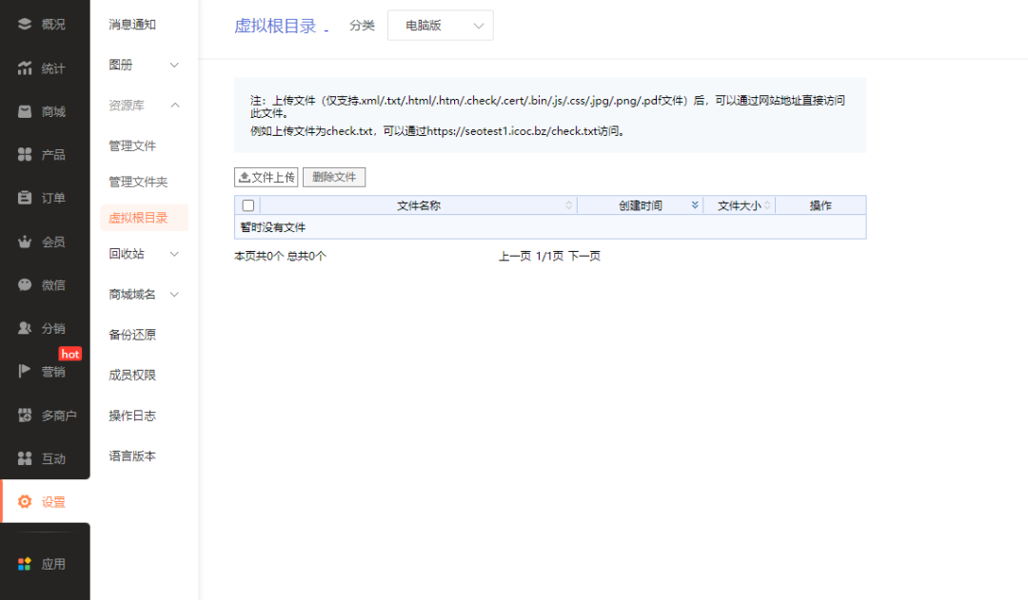This screenshot has width=1028, height=600.
Task: Toggle the select-all checkbox in file table header
Action: [x=246, y=204]
